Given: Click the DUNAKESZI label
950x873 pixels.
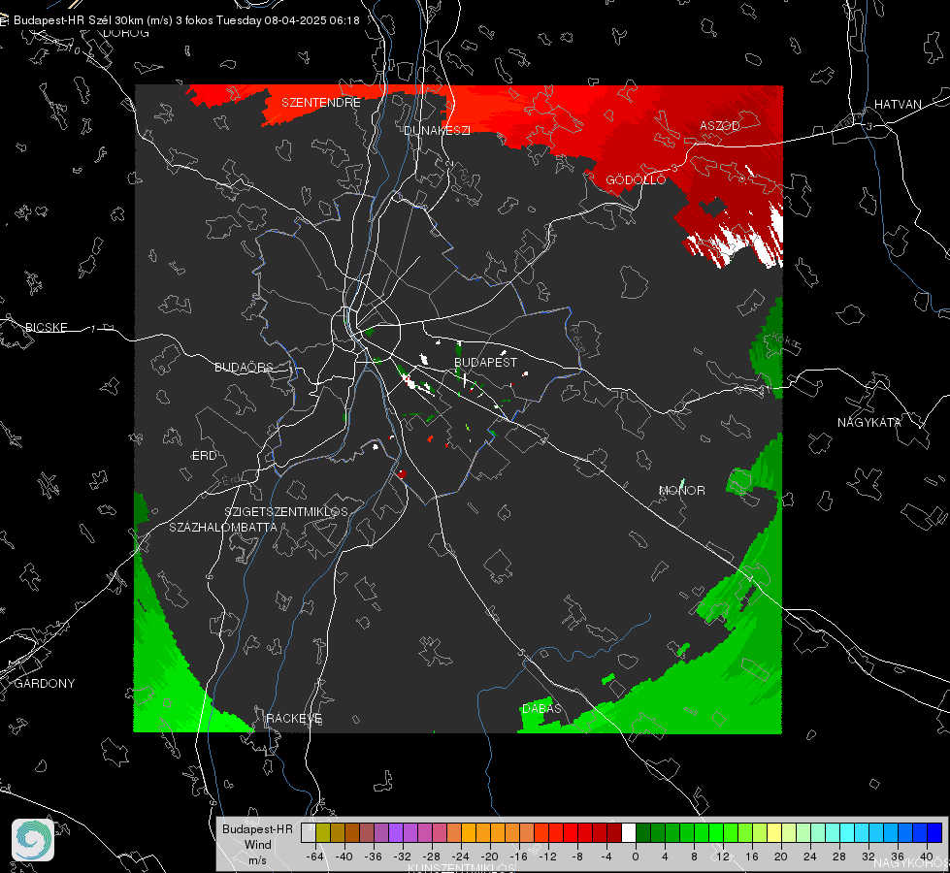Looking at the screenshot, I should [437, 130].
